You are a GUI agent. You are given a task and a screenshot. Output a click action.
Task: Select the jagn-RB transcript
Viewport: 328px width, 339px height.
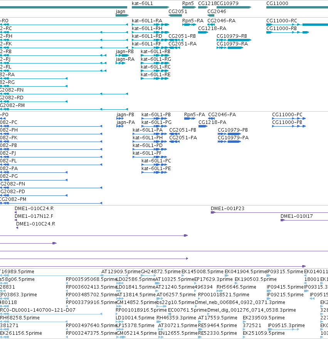(x=125, y=52)
